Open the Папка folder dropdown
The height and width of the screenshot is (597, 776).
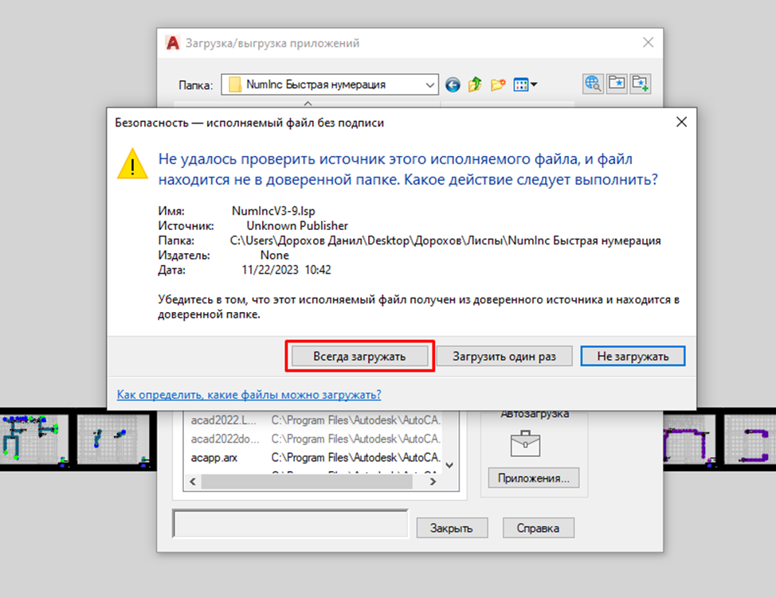[429, 85]
